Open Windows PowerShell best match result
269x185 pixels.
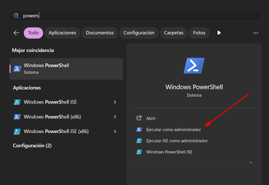coord(66,69)
